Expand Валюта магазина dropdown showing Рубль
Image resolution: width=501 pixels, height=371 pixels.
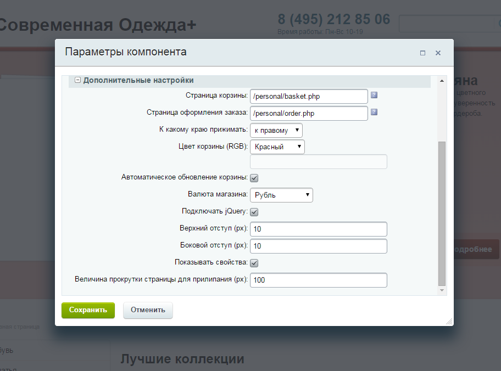coord(281,195)
